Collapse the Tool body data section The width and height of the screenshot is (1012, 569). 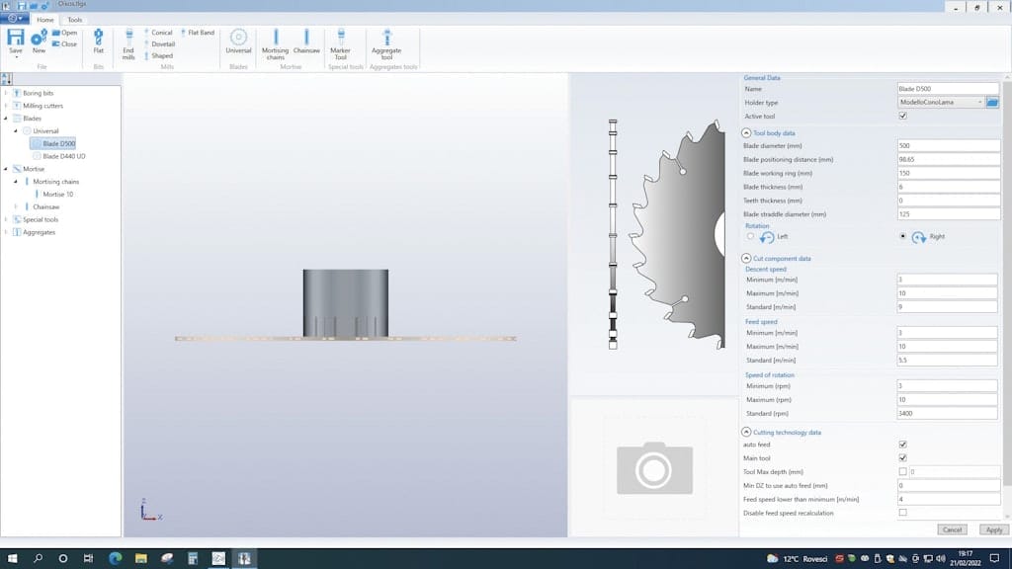point(746,132)
